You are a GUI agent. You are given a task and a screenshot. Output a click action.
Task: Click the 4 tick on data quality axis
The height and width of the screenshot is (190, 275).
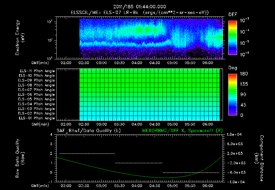pyautogui.click(x=51, y=134)
